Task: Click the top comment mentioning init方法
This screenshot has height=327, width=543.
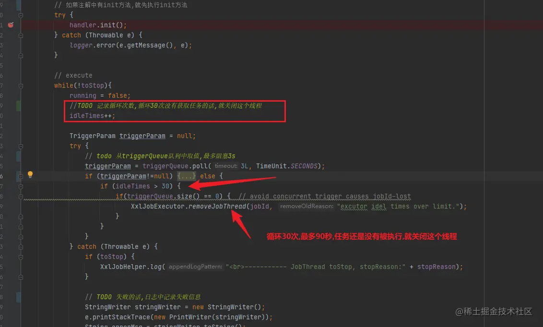Action: 121,5
